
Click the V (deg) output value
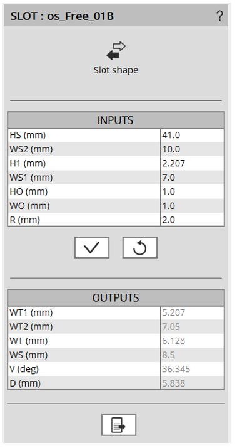point(192,369)
